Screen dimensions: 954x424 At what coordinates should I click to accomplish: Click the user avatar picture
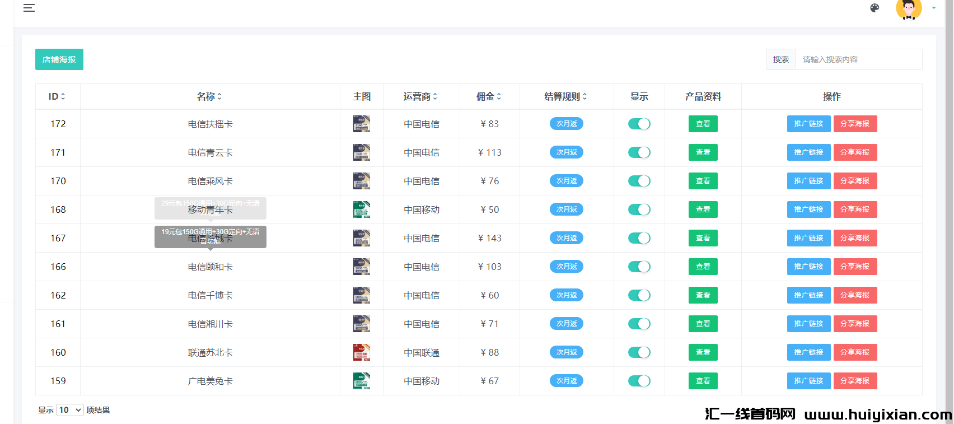click(x=908, y=9)
